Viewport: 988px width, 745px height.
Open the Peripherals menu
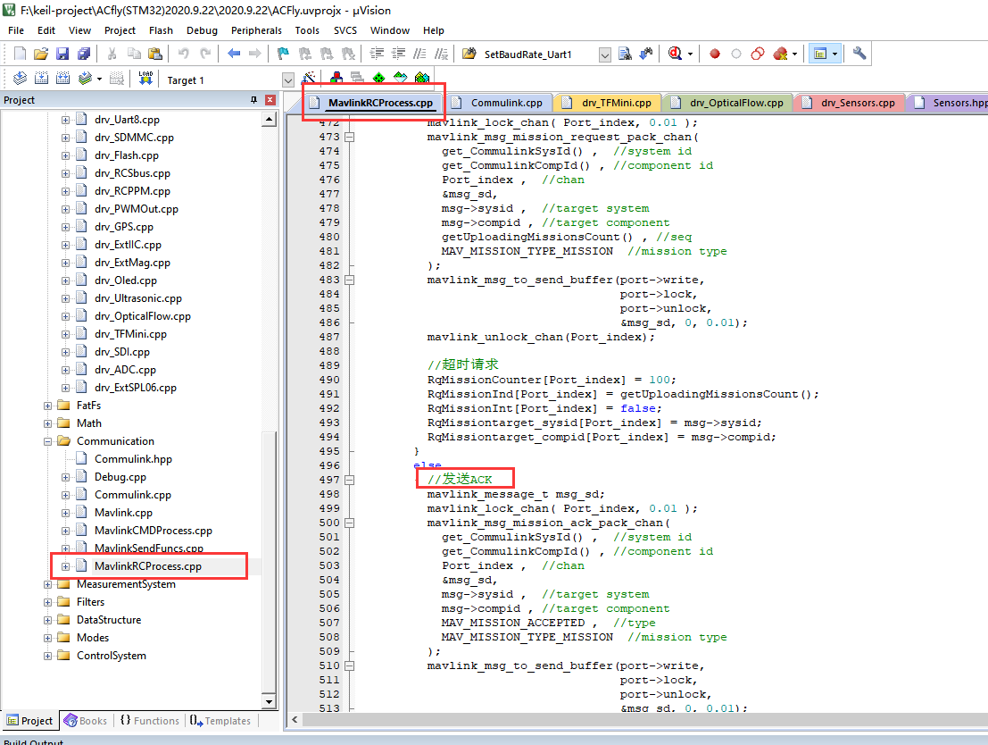[256, 30]
